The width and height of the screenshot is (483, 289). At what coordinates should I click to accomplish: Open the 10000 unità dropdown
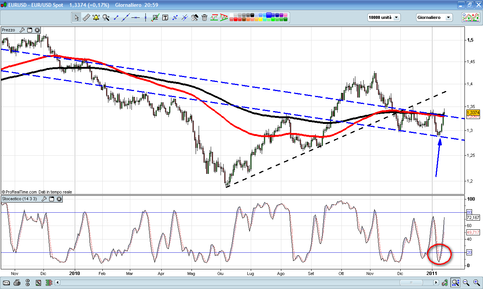pos(383,17)
